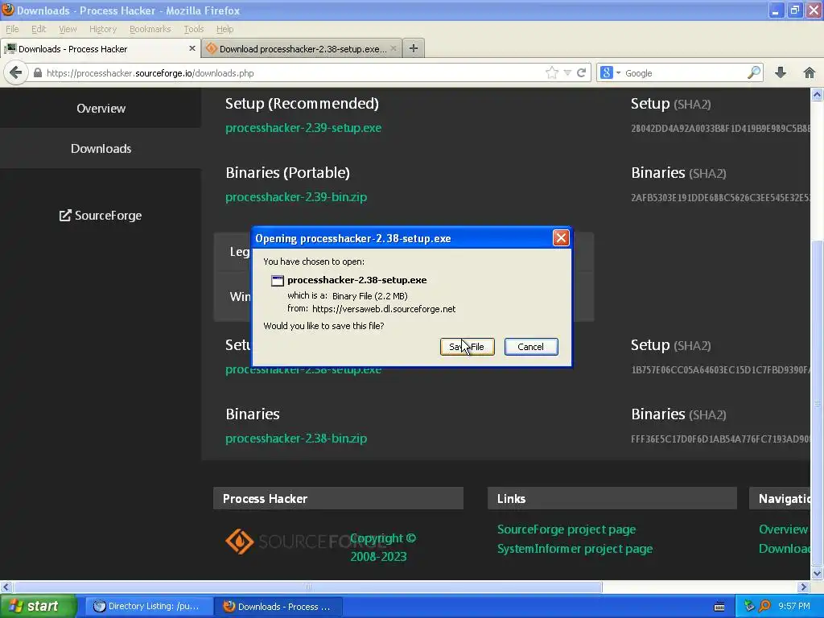Viewport: 824px width, 618px height.
Task: Click the vertical scrollbar down arrow
Action: 817,573
